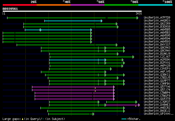Open hit UniRef100_C9MFB0
The width and height of the screenshot is (175, 121).
coord(157,84)
